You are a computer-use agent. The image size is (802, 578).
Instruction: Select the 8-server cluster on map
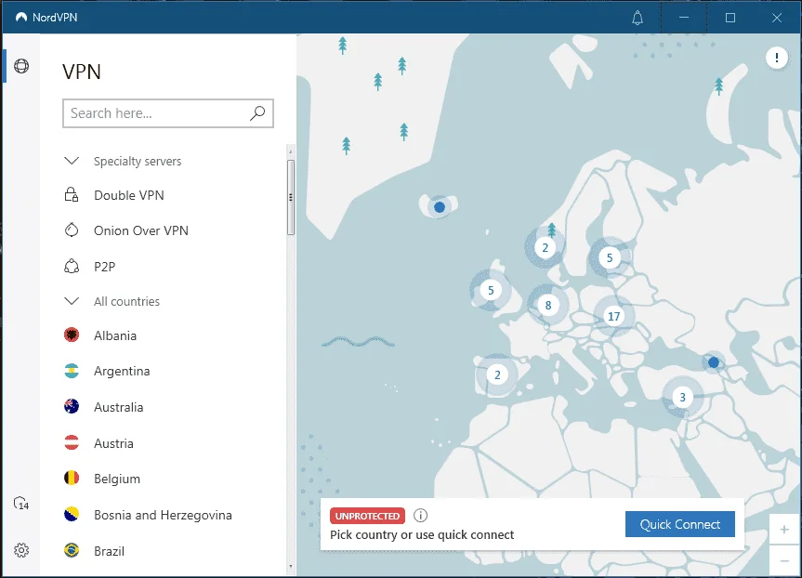point(547,306)
